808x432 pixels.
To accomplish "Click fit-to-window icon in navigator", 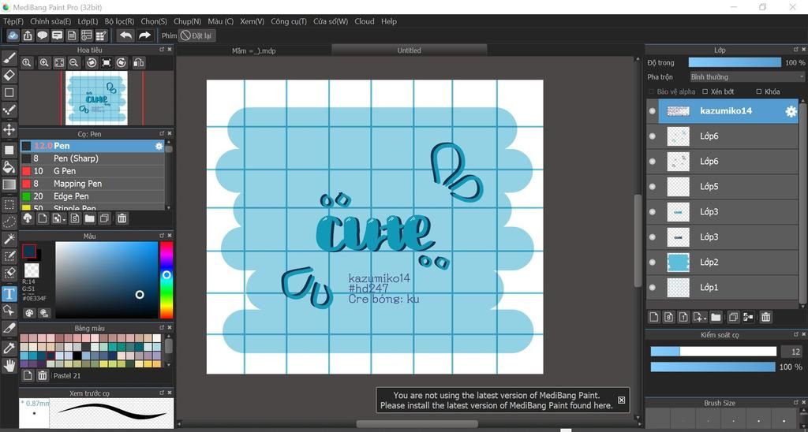I will click(59, 63).
